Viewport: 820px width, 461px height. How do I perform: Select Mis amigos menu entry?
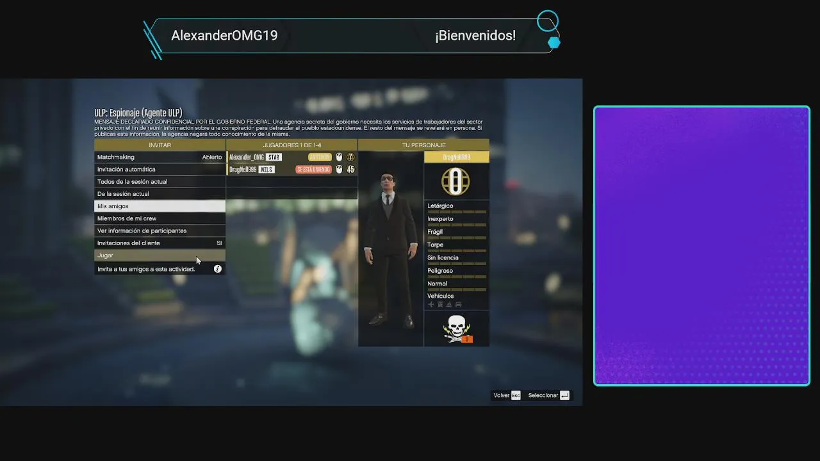click(x=160, y=206)
